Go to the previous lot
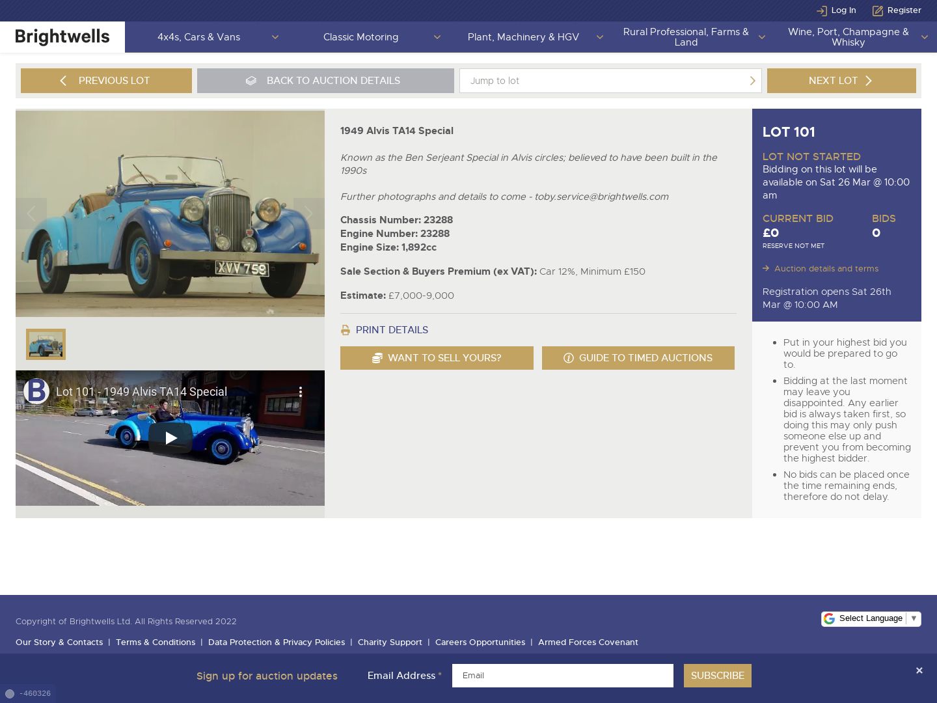937x703 pixels. click(106, 81)
